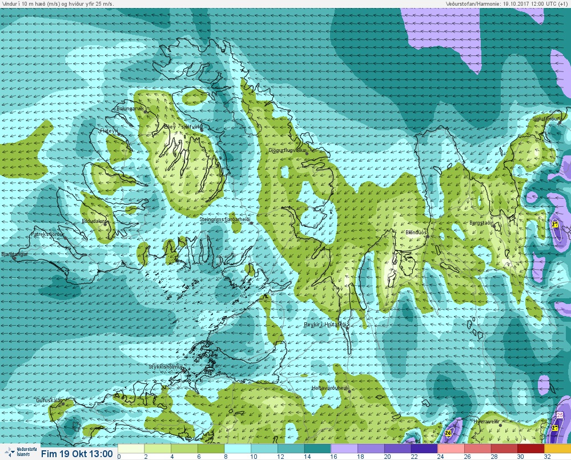This screenshot has height=460, width=571.
Task: Click the Bjargtangar station dot
Action: point(14,258)
